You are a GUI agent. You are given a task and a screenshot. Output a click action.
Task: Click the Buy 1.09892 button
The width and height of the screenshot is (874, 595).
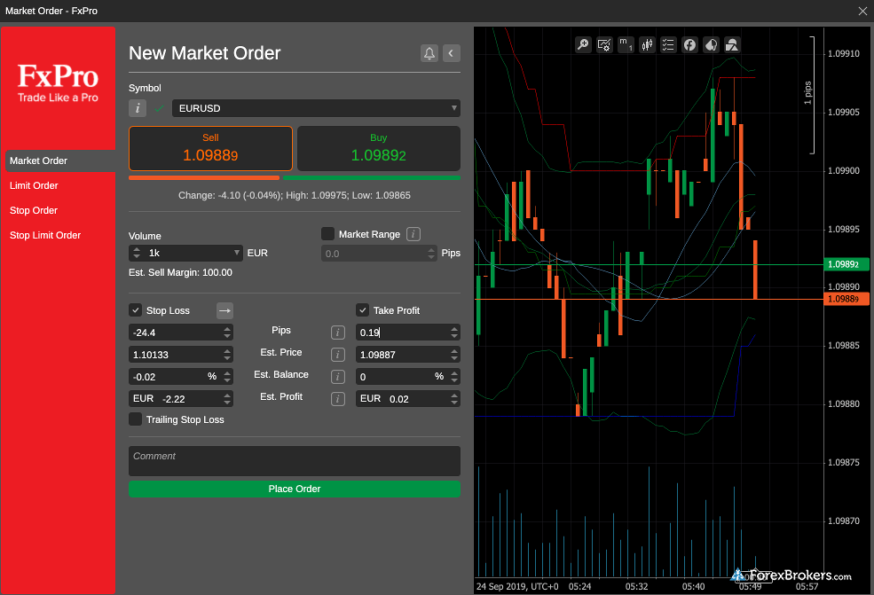(x=379, y=148)
